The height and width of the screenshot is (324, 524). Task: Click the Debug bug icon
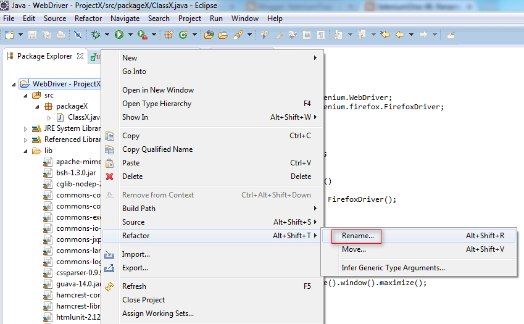(x=96, y=35)
